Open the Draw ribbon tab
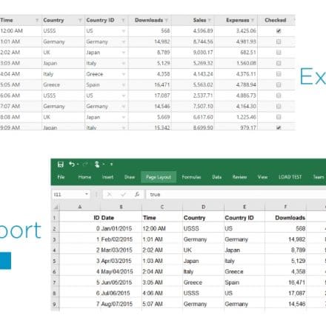This screenshot has height=326, width=326. pos(130,177)
